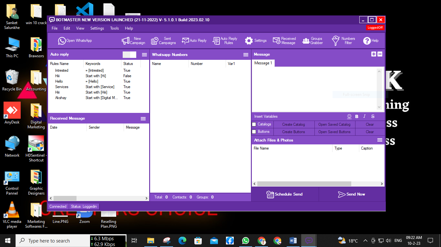This screenshot has width=441, height=247.
Task: Open the Received Message panel hamburger menu
Action: click(x=143, y=119)
